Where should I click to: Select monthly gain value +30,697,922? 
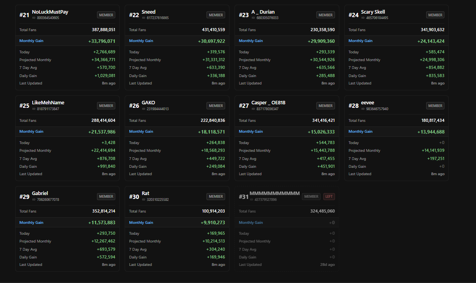point(212,41)
